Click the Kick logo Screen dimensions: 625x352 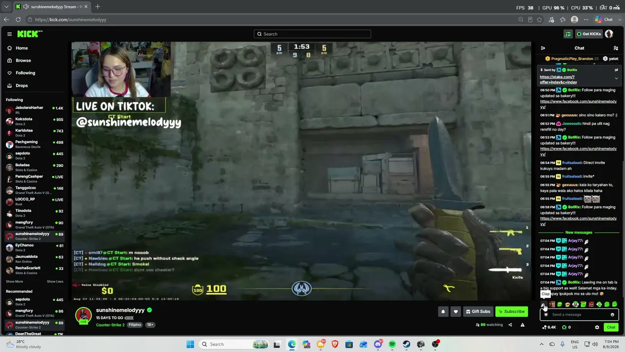pos(30,34)
